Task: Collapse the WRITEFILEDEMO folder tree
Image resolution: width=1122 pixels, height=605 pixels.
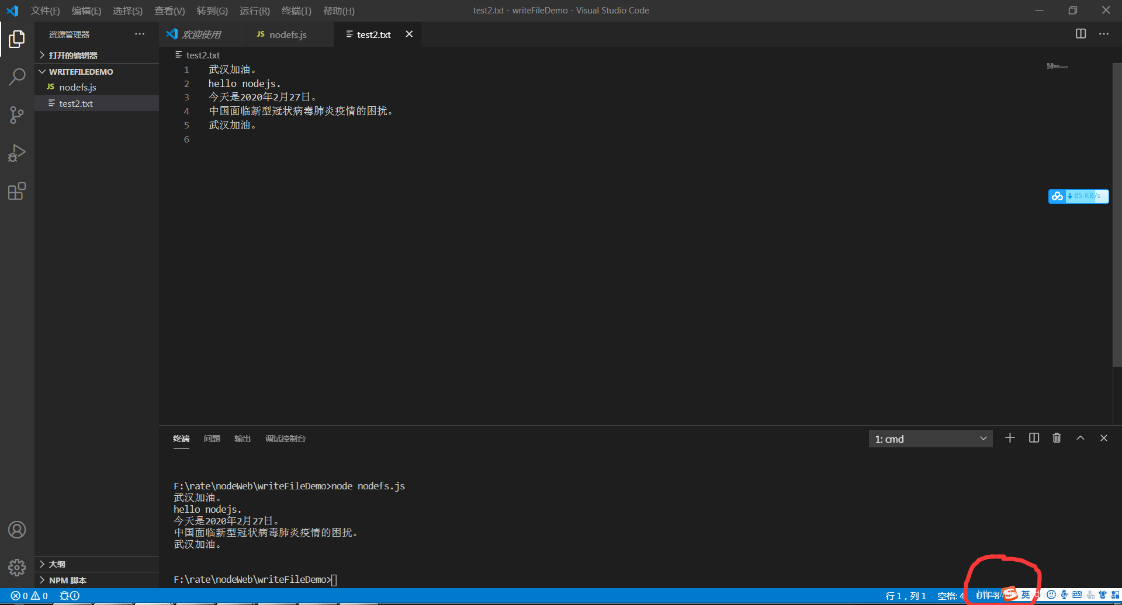Action: (41, 71)
